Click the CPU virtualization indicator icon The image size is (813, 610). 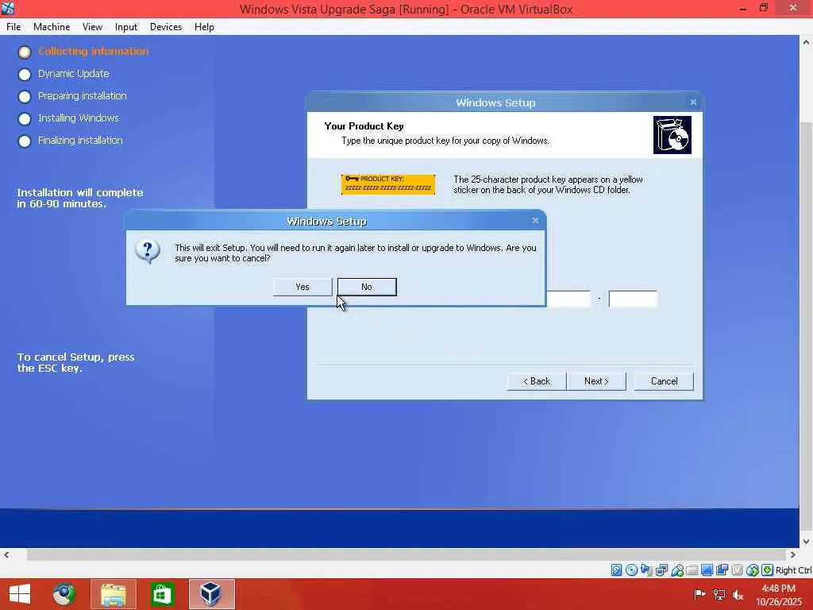737,570
